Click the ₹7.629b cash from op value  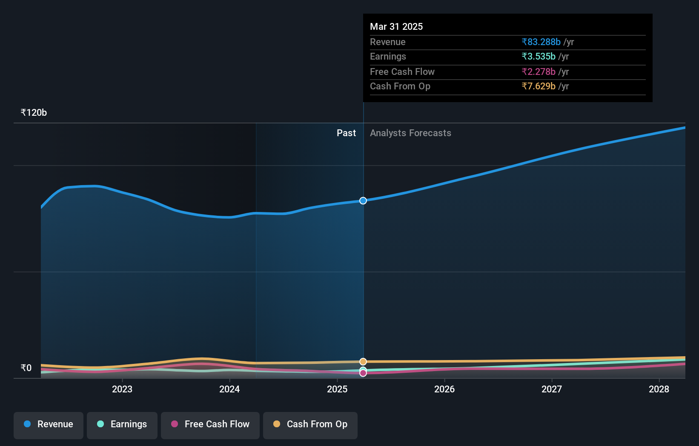click(x=539, y=86)
